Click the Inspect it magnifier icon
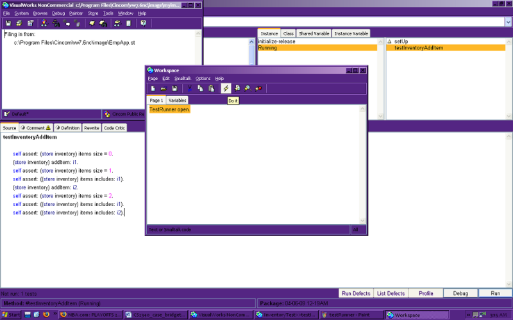Viewport: 513px width, 320px height. tap(247, 88)
